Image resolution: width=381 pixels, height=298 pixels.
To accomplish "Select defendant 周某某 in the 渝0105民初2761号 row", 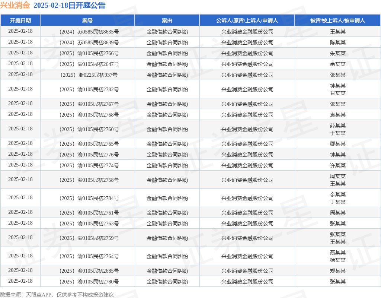I will pos(338,213).
